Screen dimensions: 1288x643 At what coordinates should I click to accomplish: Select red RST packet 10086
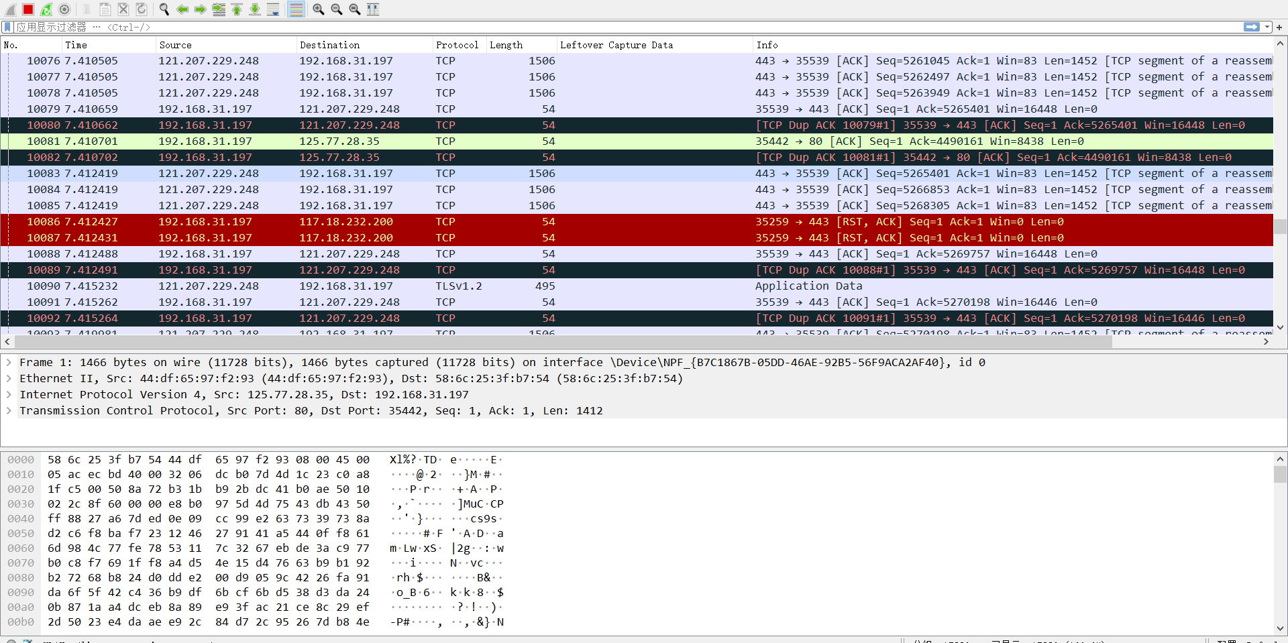pos(637,221)
